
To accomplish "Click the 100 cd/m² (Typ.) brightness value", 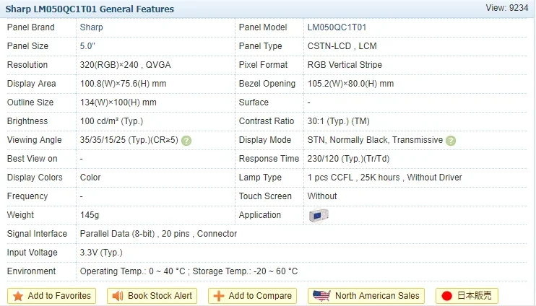I will click(111, 121).
